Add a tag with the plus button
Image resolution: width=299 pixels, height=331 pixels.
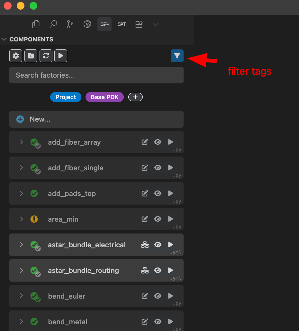[135, 97]
